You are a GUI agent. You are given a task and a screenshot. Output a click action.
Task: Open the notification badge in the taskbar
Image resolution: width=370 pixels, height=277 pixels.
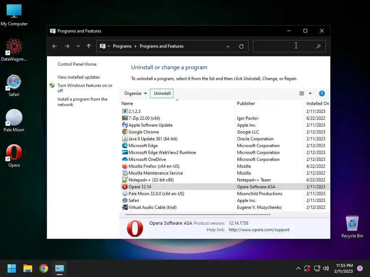(360, 268)
